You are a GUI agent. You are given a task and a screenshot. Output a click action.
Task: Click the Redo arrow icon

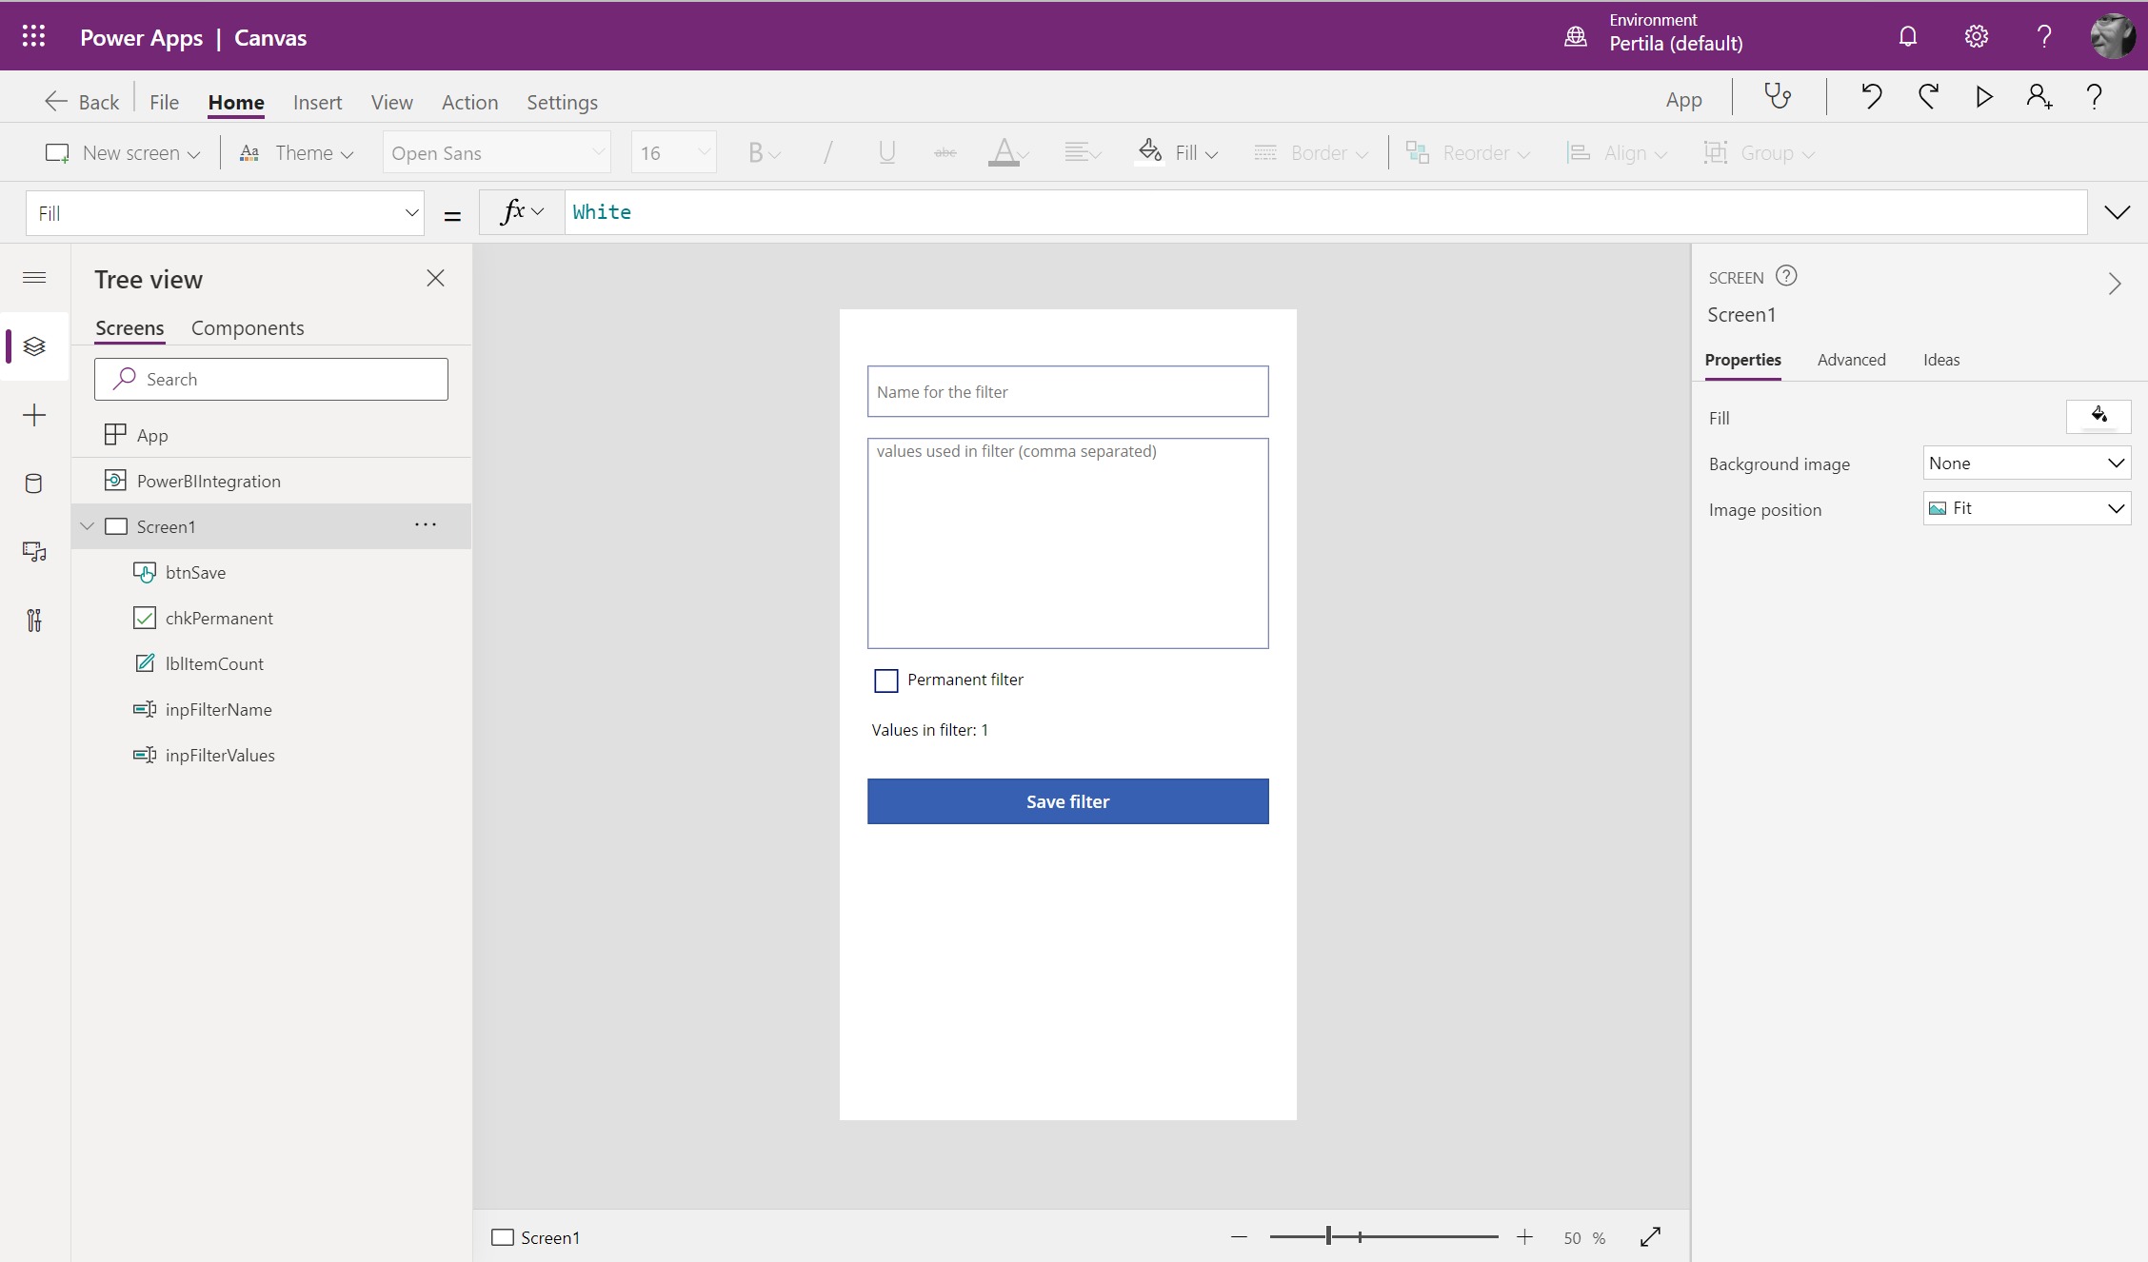(x=1928, y=97)
